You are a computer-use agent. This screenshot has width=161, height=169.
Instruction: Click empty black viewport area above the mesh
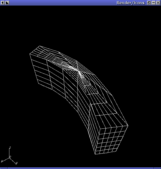80,25
